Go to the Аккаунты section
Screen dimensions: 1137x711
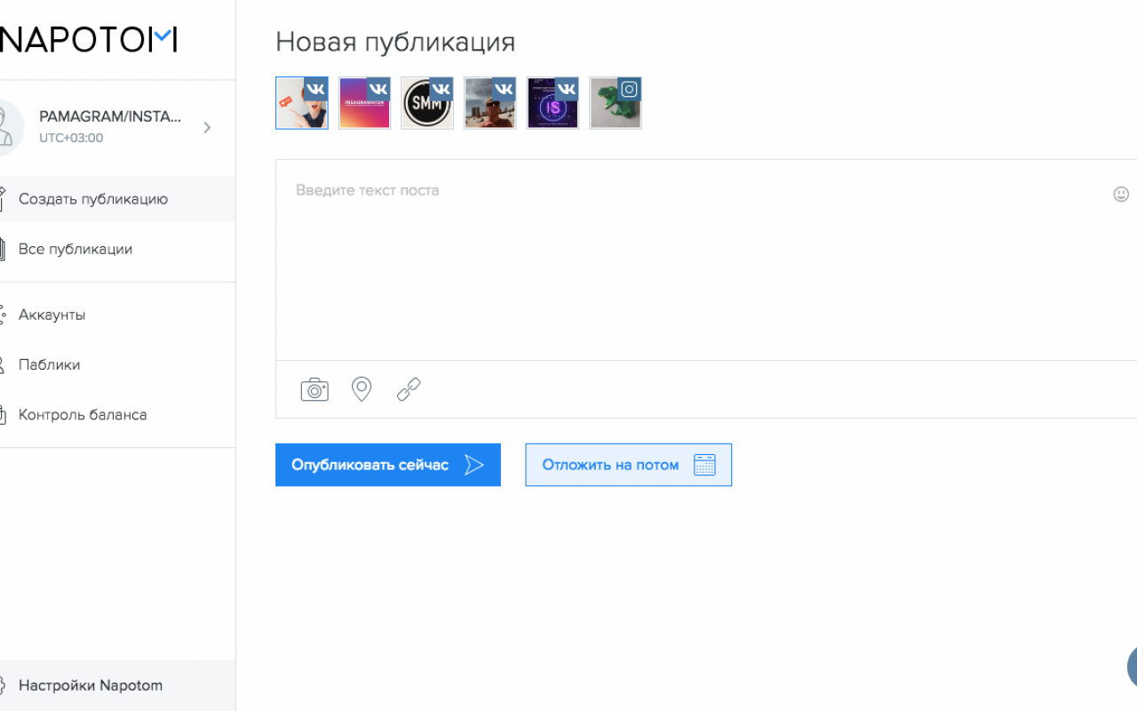[x=117, y=315]
